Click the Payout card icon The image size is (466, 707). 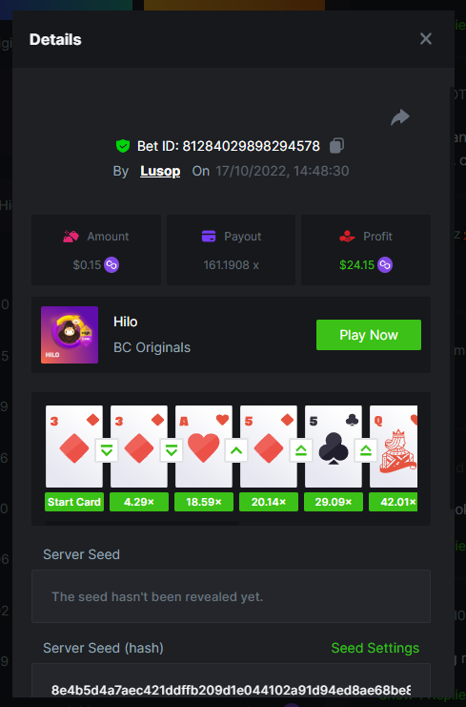(209, 237)
